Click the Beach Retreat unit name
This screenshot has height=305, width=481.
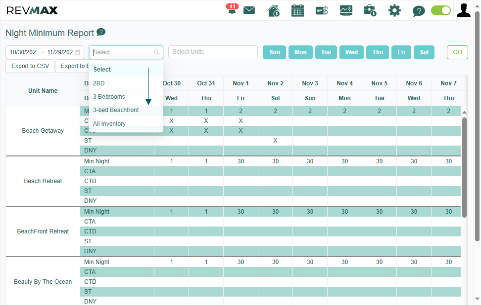click(x=43, y=181)
